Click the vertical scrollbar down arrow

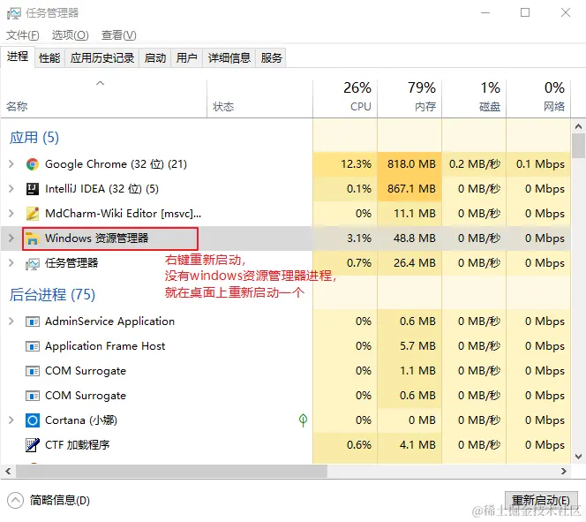[x=578, y=456]
